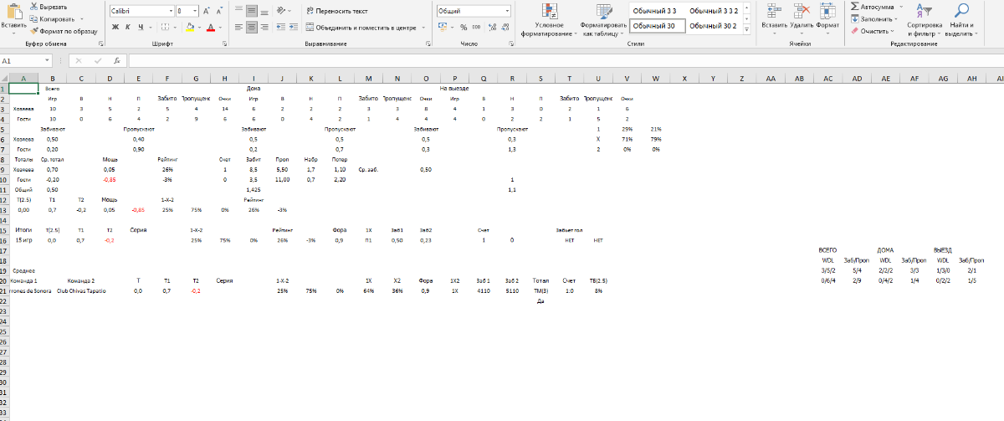1004x421 pixels.
Task: Click the Cut (Вырезать) scissors icon
Action: point(33,7)
